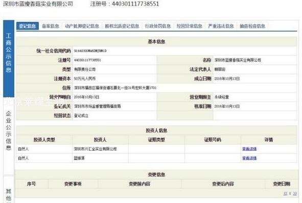Go to previous page with << link
Image resolution: width=302 pixels, height=203 pixels.
click(286, 193)
